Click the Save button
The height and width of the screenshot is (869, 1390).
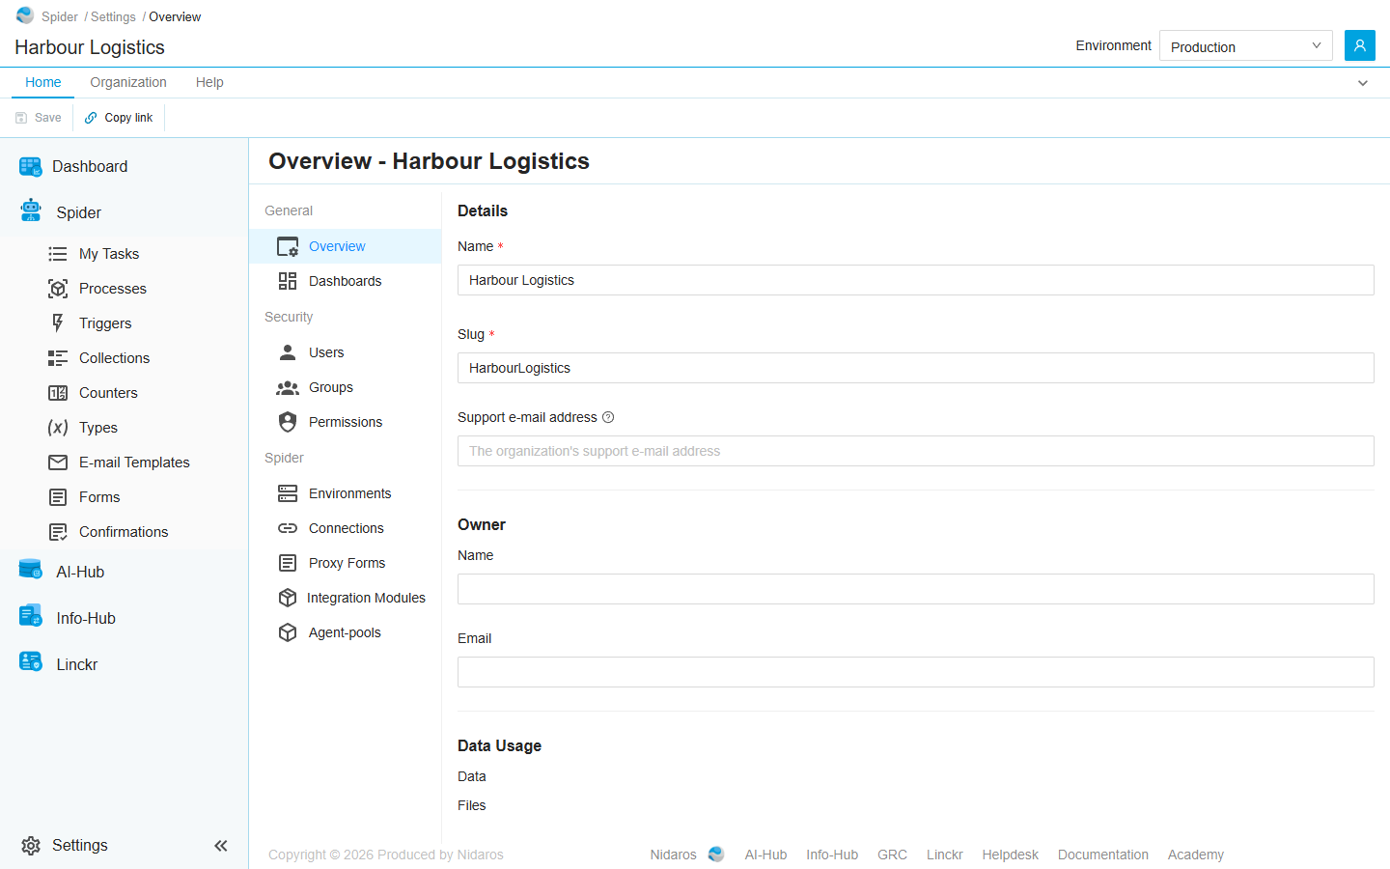(x=39, y=118)
